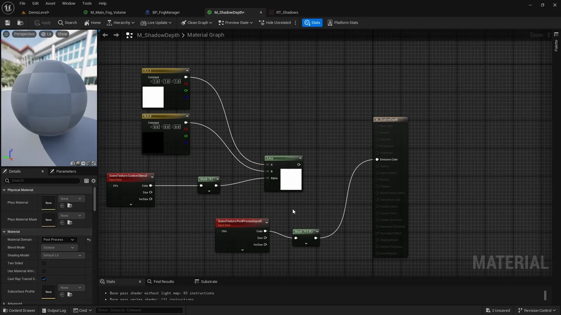
Task: Open the Palette side panel
Action: point(556,43)
